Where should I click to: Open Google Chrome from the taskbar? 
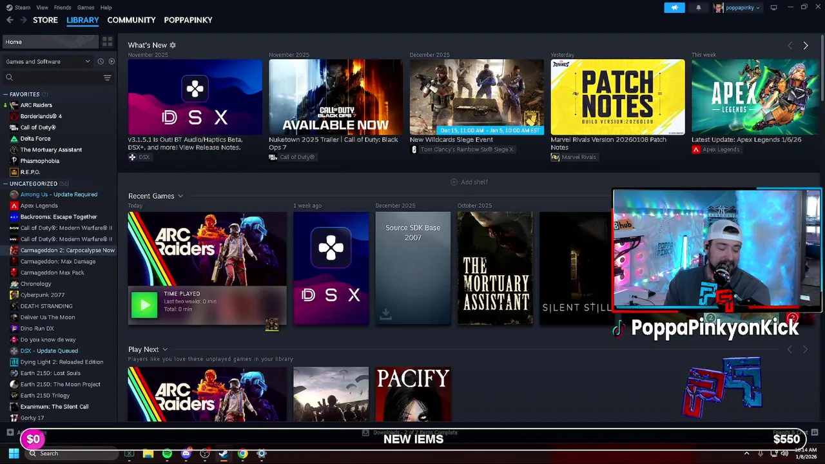coord(242,454)
